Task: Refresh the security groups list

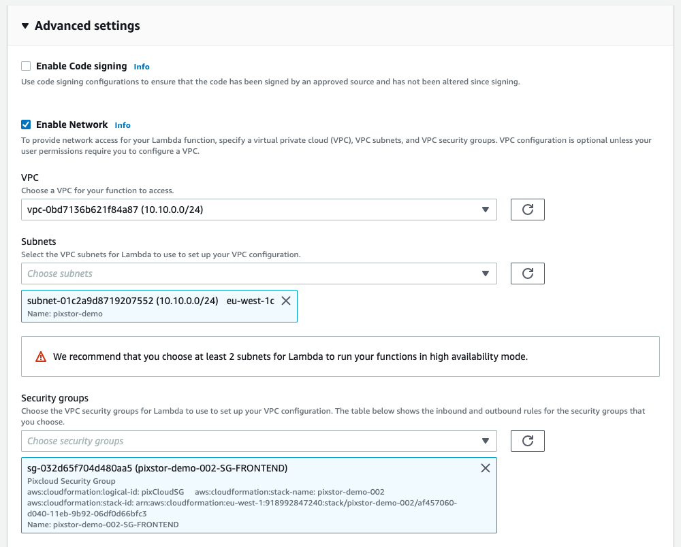Action: pyautogui.click(x=528, y=441)
